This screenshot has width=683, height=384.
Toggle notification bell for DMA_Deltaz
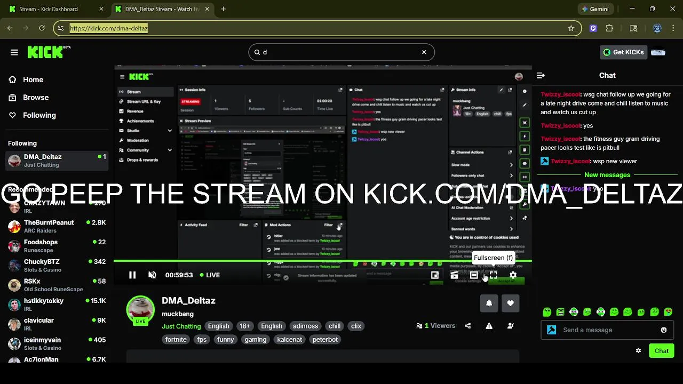click(489, 303)
